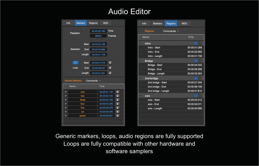Open Commands dropdown in Regions panel
This screenshot has height=166, width=259.
[171, 31]
